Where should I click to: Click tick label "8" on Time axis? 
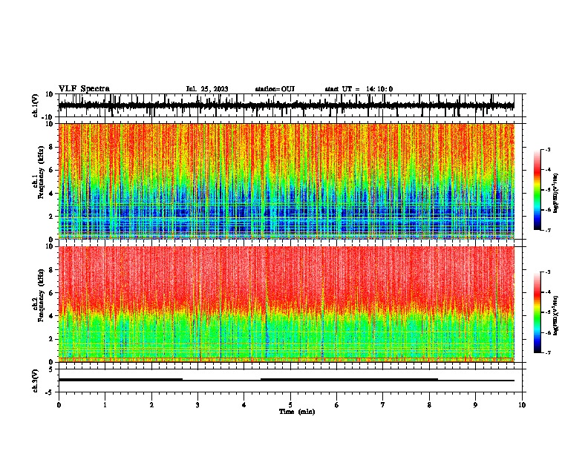pyautogui.click(x=429, y=405)
